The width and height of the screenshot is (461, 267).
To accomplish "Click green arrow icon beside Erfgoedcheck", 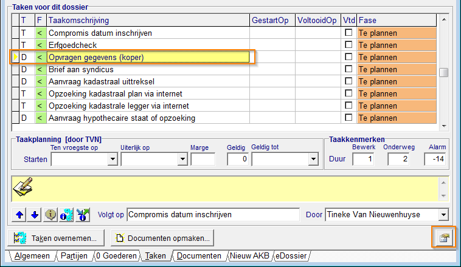I will [x=40, y=45].
